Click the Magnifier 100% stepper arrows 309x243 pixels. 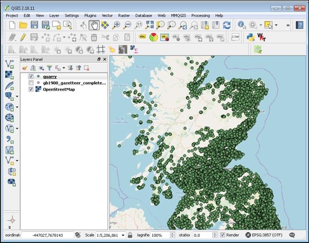pyautogui.click(x=172, y=235)
